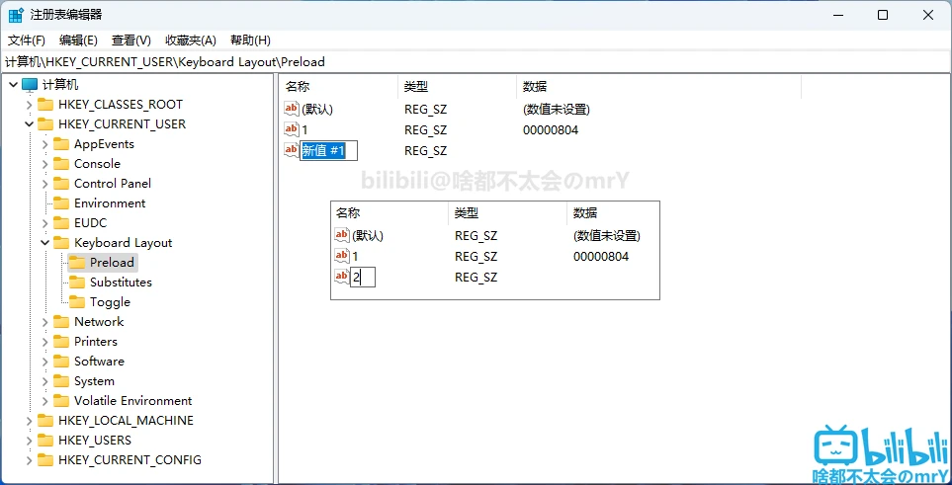
Task: Click the Toggle folder icon
Action: [x=77, y=301]
